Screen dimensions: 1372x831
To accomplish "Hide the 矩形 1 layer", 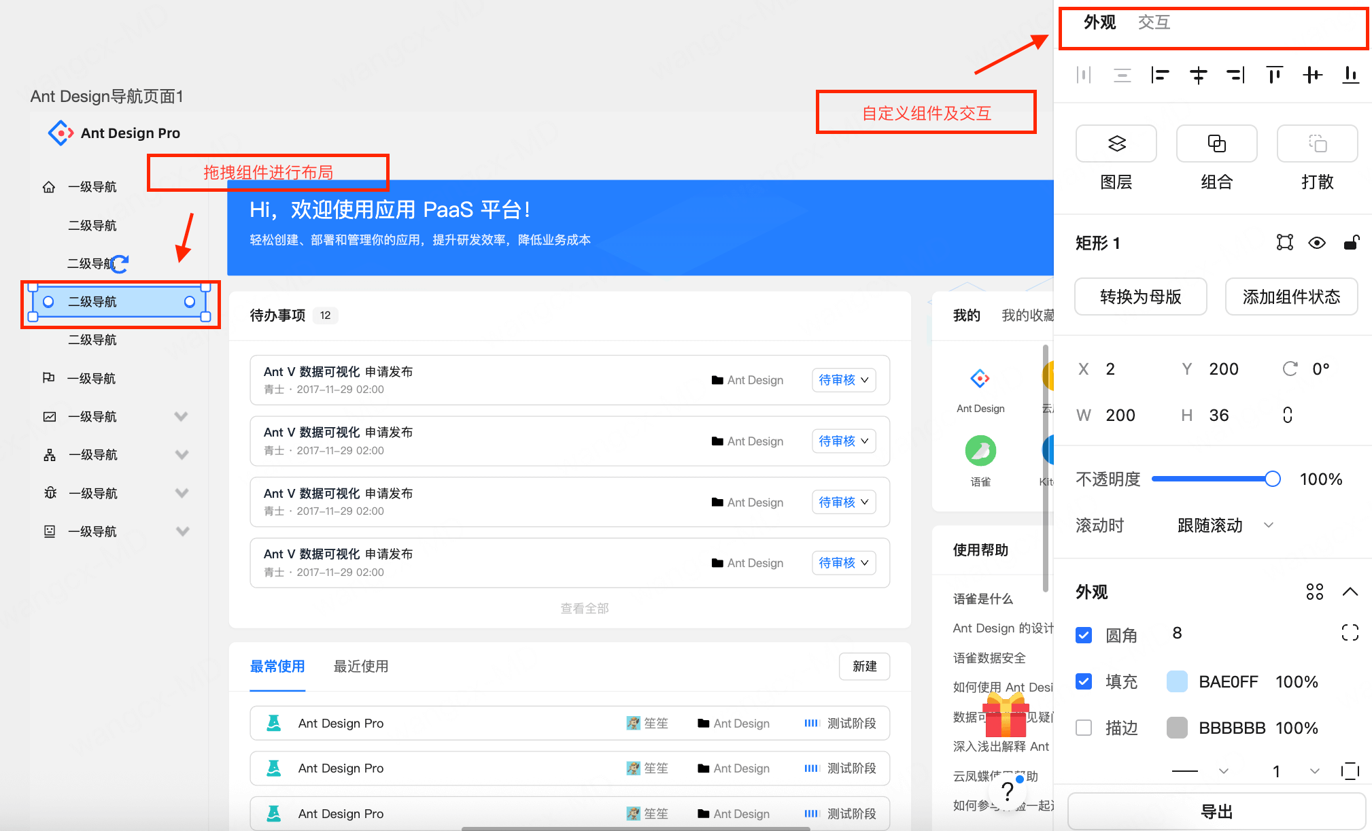I will (1317, 243).
